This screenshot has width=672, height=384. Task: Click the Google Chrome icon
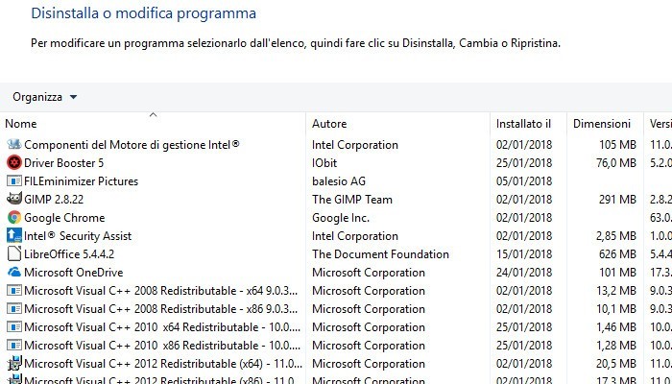(x=13, y=218)
